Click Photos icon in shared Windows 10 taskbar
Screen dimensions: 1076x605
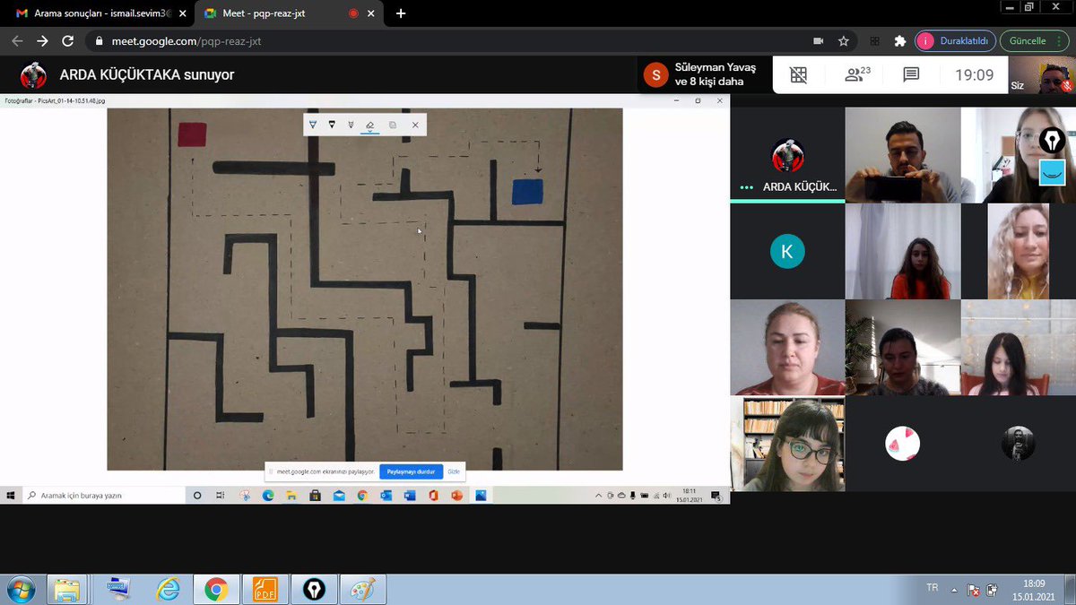tap(481, 496)
